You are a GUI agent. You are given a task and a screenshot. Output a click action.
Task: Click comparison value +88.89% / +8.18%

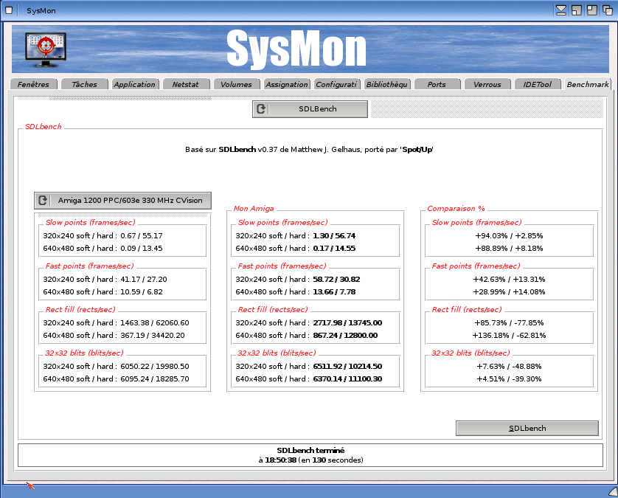point(509,249)
